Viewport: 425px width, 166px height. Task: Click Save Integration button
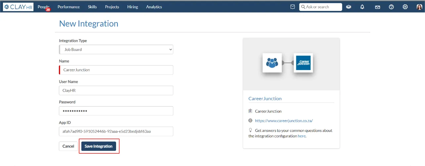99,146
